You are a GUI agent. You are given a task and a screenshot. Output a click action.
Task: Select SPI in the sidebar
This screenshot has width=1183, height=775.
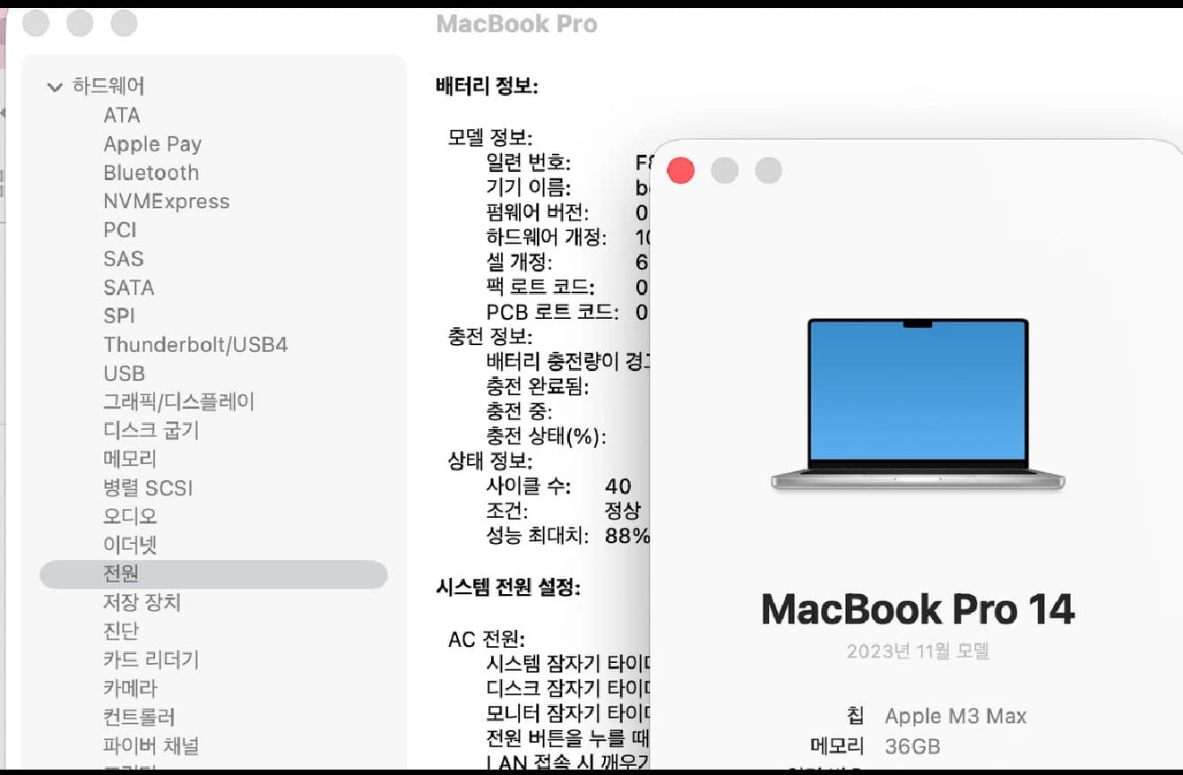pyautogui.click(x=119, y=316)
